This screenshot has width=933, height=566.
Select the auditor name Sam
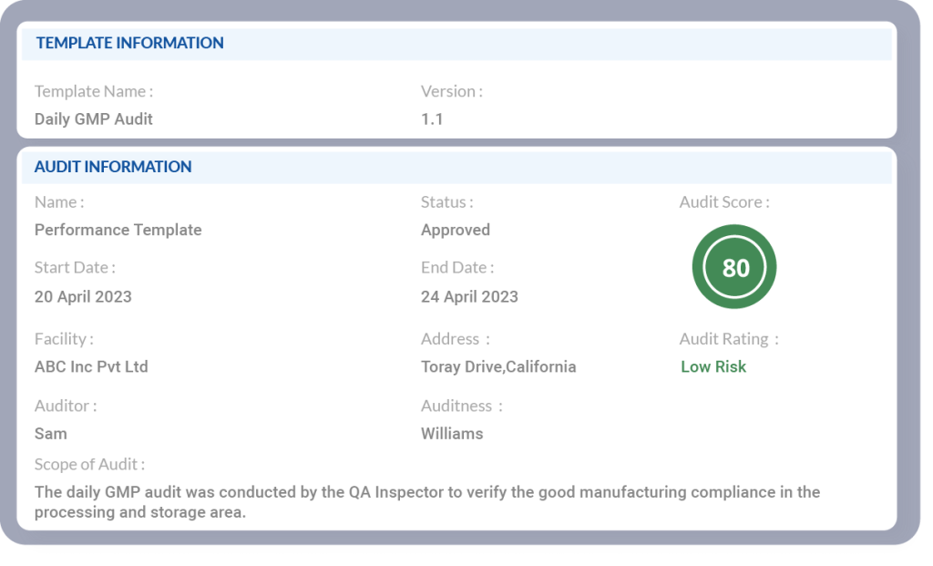[51, 433]
